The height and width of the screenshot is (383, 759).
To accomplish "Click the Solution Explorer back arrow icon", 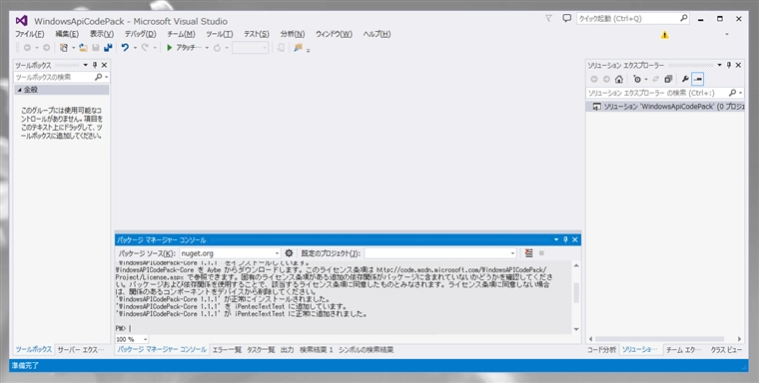I will click(x=594, y=80).
